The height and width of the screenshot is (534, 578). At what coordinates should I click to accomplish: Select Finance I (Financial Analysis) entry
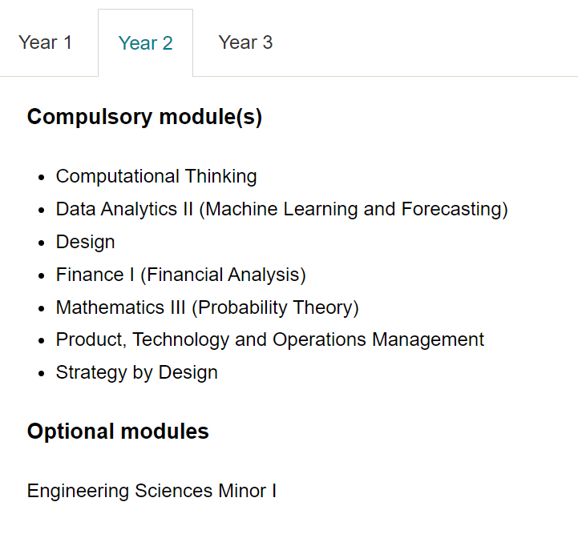tap(181, 275)
